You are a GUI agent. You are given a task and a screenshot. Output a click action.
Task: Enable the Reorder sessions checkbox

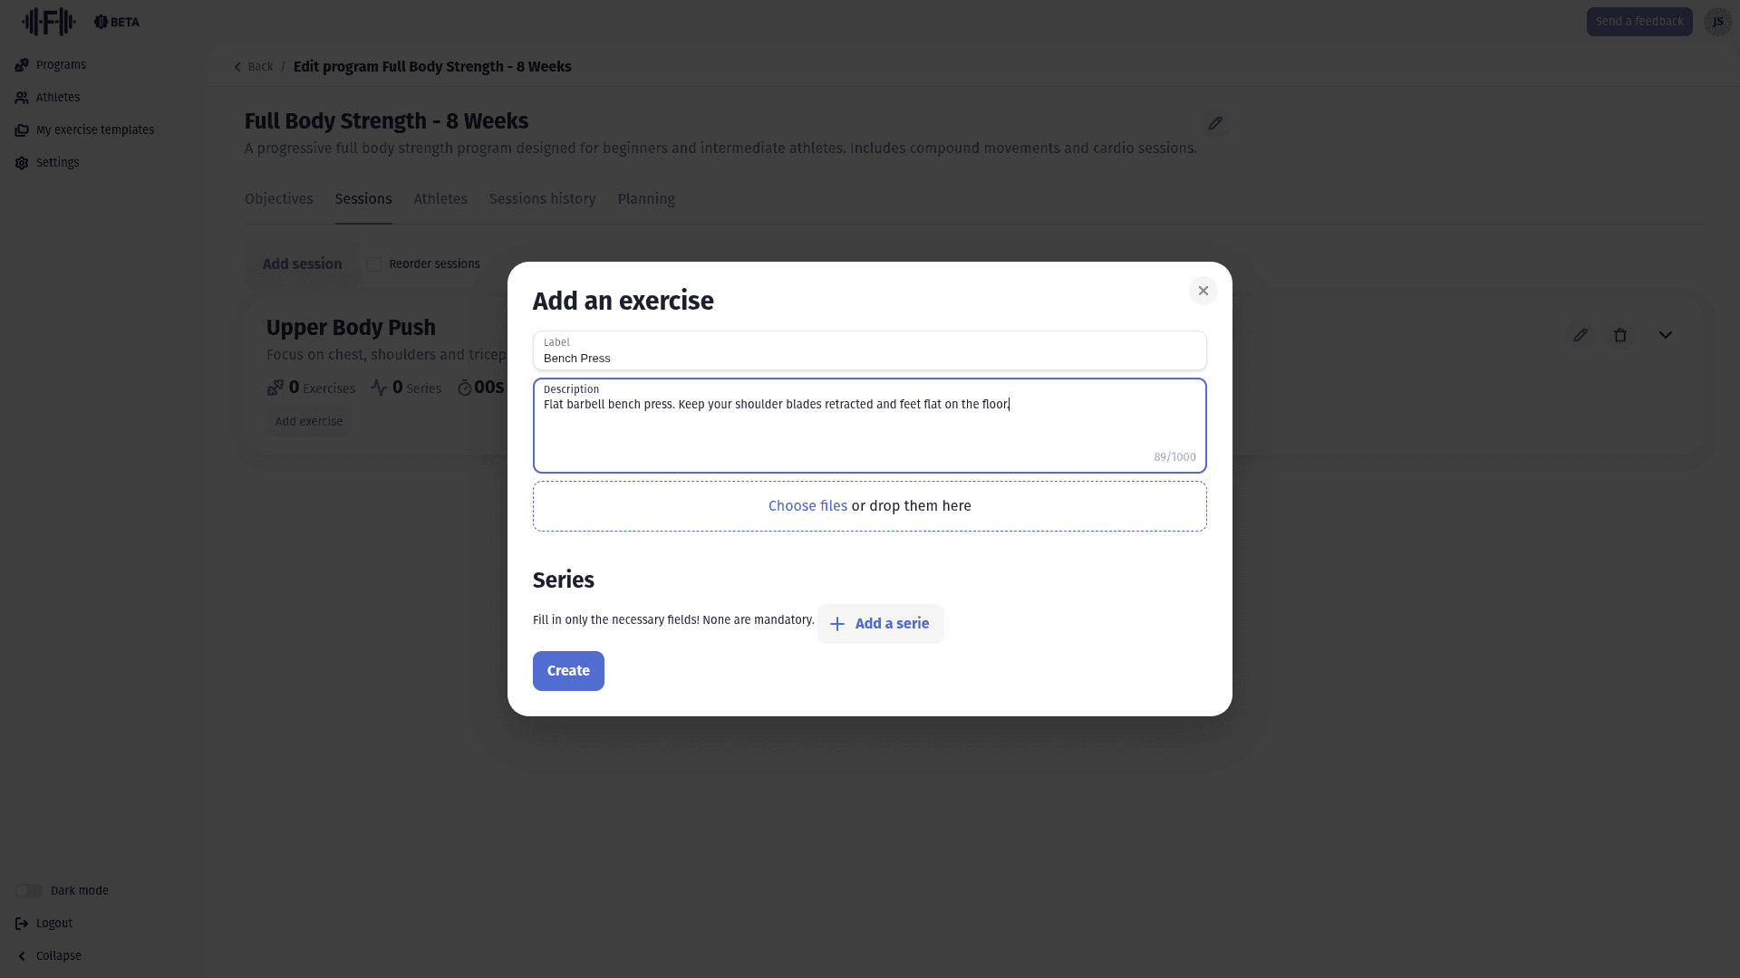click(x=374, y=264)
